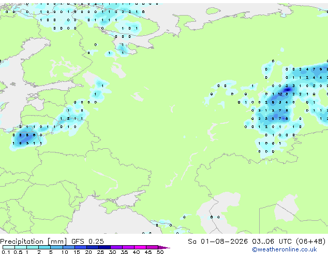Viewport: 328px width, 254px height.
Task: Click legend tick label "15"
Action: (x=77, y=252)
